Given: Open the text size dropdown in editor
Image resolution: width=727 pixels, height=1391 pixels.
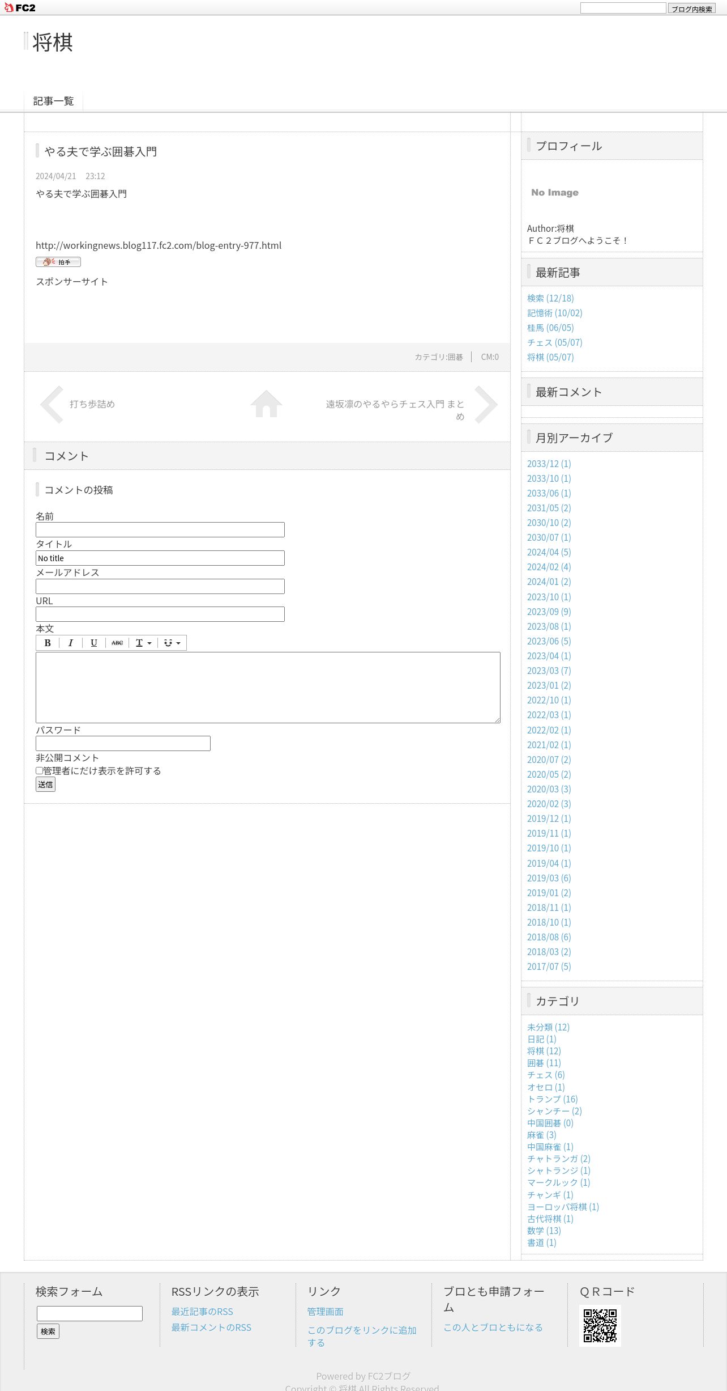Looking at the screenshot, I should pyautogui.click(x=143, y=643).
